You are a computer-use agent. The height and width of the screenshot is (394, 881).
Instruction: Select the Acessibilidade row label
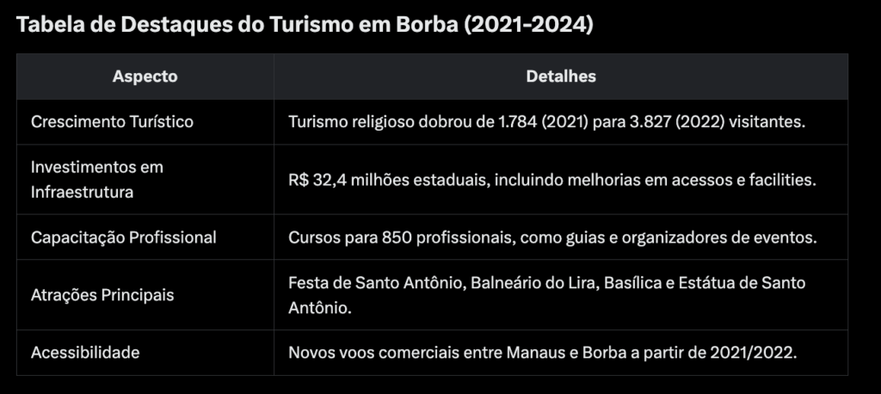coord(85,352)
